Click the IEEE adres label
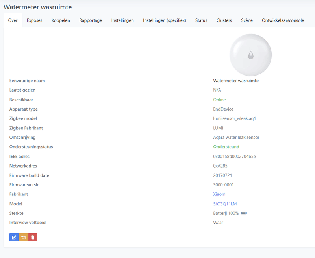This screenshot has width=315, height=258. [x=19, y=157]
